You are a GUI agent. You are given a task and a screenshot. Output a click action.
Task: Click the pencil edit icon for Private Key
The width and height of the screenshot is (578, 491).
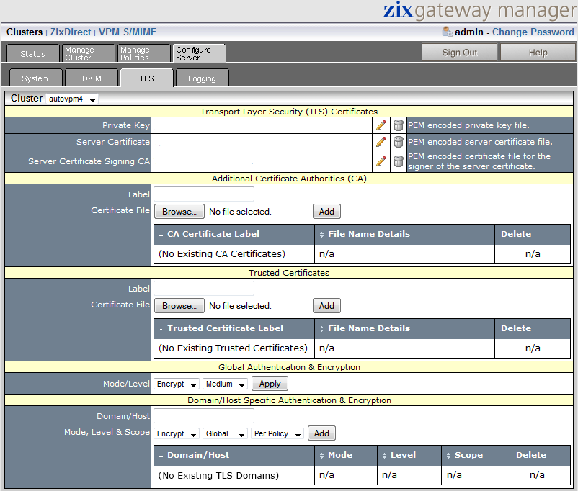[381, 125]
